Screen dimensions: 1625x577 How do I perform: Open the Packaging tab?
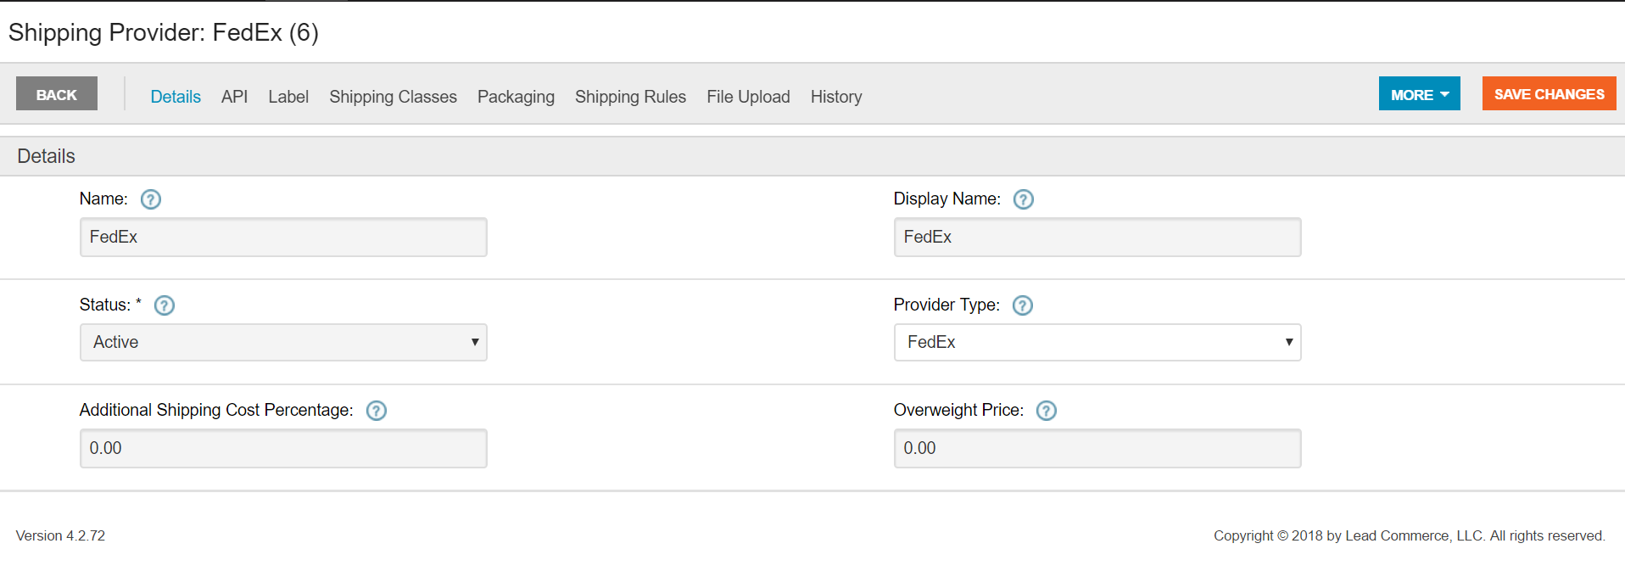pyautogui.click(x=516, y=97)
